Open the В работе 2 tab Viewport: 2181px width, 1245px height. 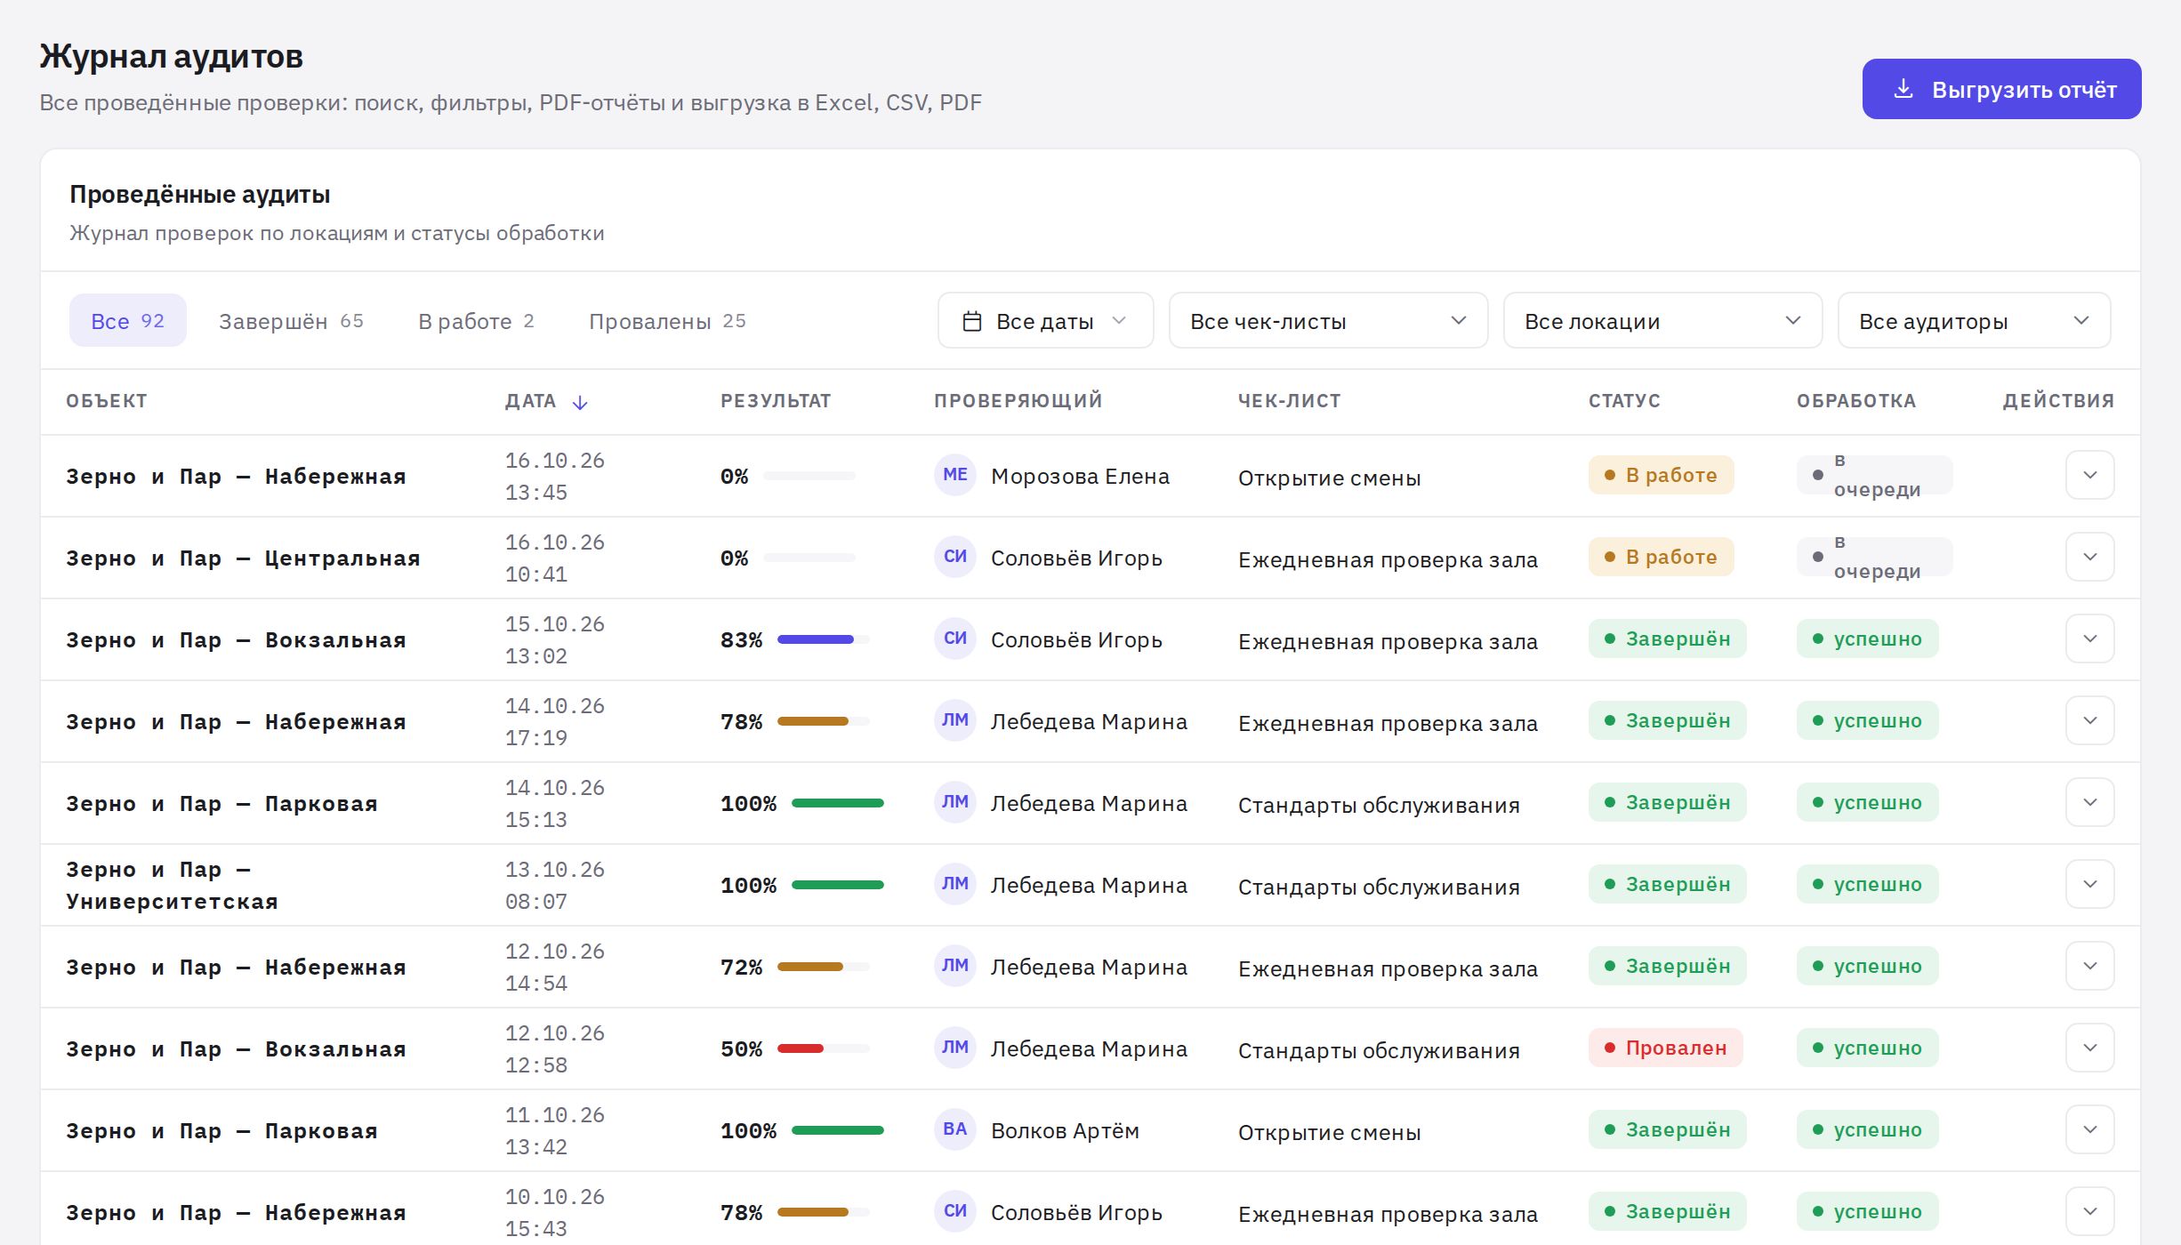[476, 320]
